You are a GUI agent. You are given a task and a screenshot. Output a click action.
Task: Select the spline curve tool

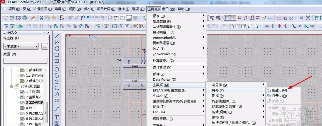coord(57,109)
